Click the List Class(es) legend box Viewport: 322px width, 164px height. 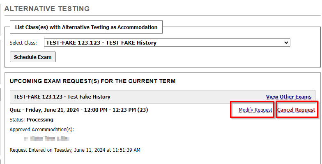pos(86,27)
